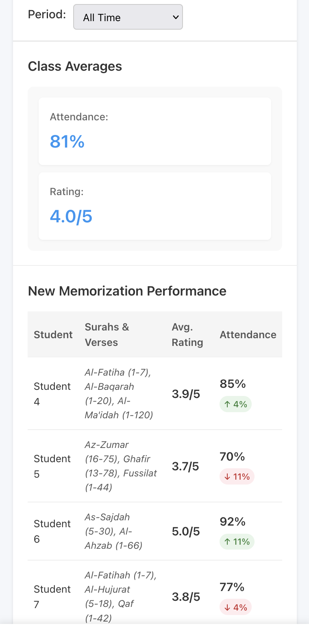Image resolution: width=309 pixels, height=626 pixels.
Task: Click the Rating 4.0/5 average card
Action: pyautogui.click(x=154, y=206)
